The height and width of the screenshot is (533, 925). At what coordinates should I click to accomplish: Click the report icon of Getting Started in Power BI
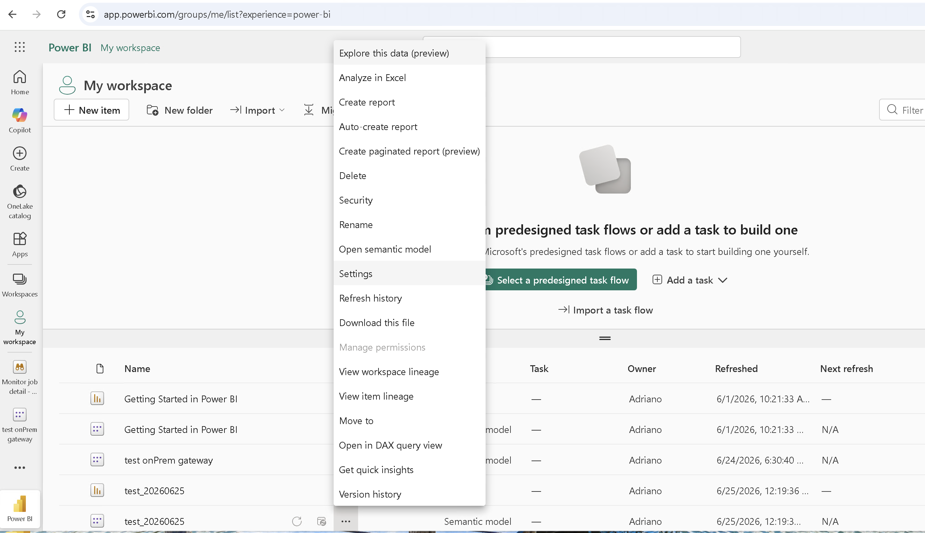(97, 398)
